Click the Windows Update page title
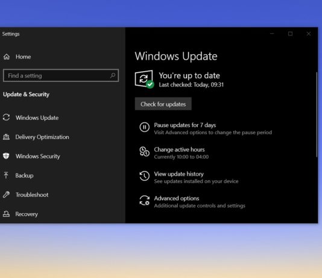The width and height of the screenshot is (322, 278). click(176, 57)
